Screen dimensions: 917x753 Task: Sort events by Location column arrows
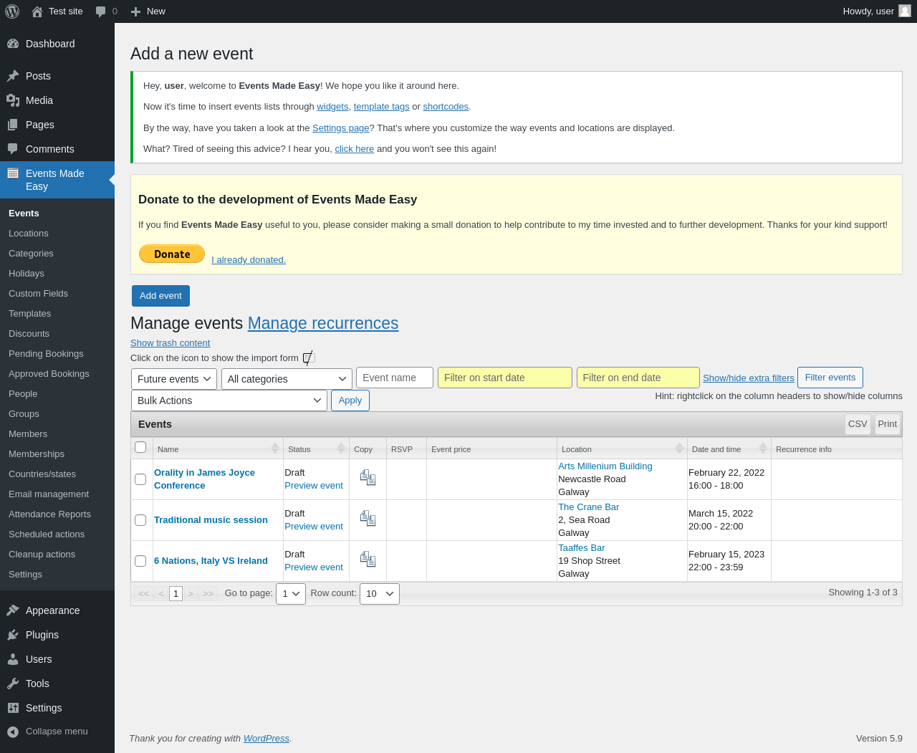[679, 449]
